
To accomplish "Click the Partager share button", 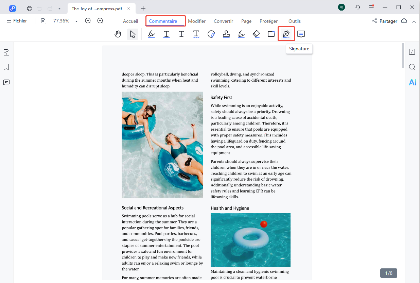I will pyautogui.click(x=385, y=21).
